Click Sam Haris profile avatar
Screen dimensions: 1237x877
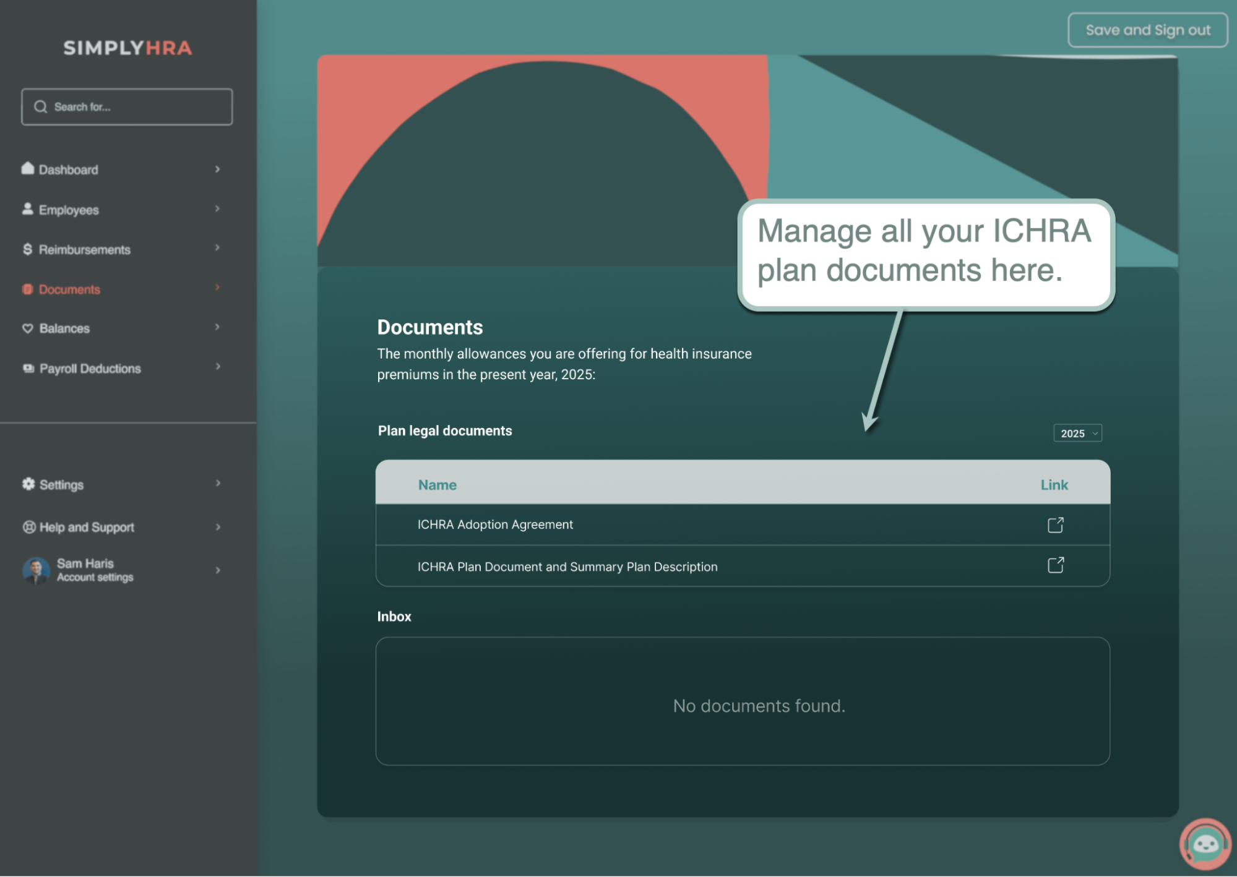(36, 570)
